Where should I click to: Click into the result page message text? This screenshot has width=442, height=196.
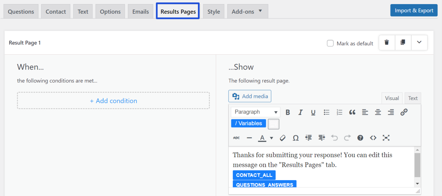(313, 160)
